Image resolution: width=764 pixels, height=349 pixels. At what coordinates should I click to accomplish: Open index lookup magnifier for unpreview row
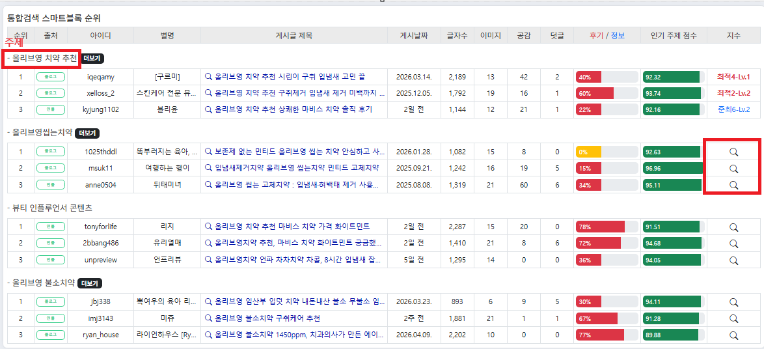(x=733, y=260)
